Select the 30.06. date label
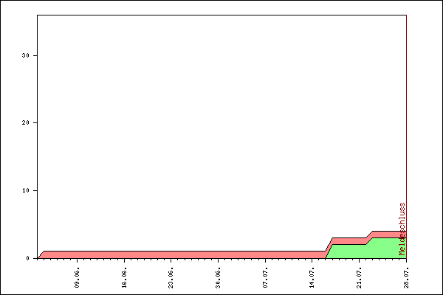Screen dimensions: 443x295 click(218, 274)
